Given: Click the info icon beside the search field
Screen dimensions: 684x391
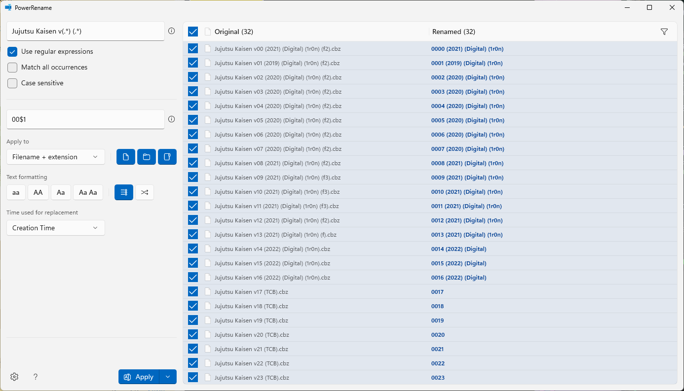Looking at the screenshot, I should tap(172, 31).
